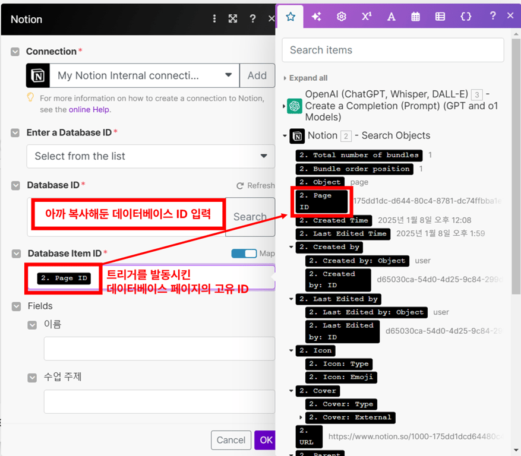This screenshot has width=521, height=456.
Task: Select the Last Edited Time variable pill
Action: [x=343, y=233]
